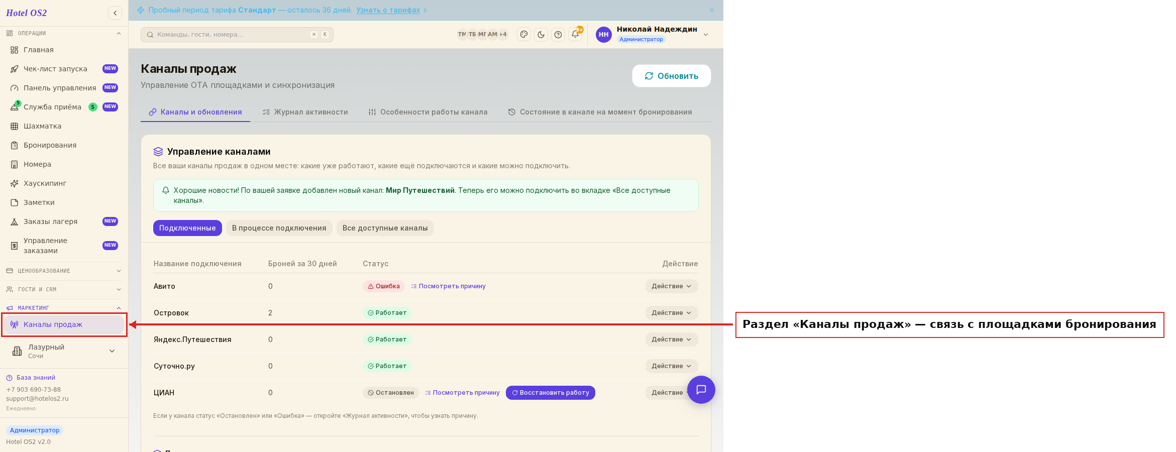Open the floating chat bubble button
The height and width of the screenshot is (452, 1176).
701,390
